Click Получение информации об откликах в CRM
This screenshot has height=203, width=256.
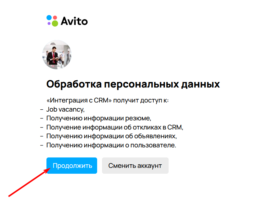click(115, 127)
